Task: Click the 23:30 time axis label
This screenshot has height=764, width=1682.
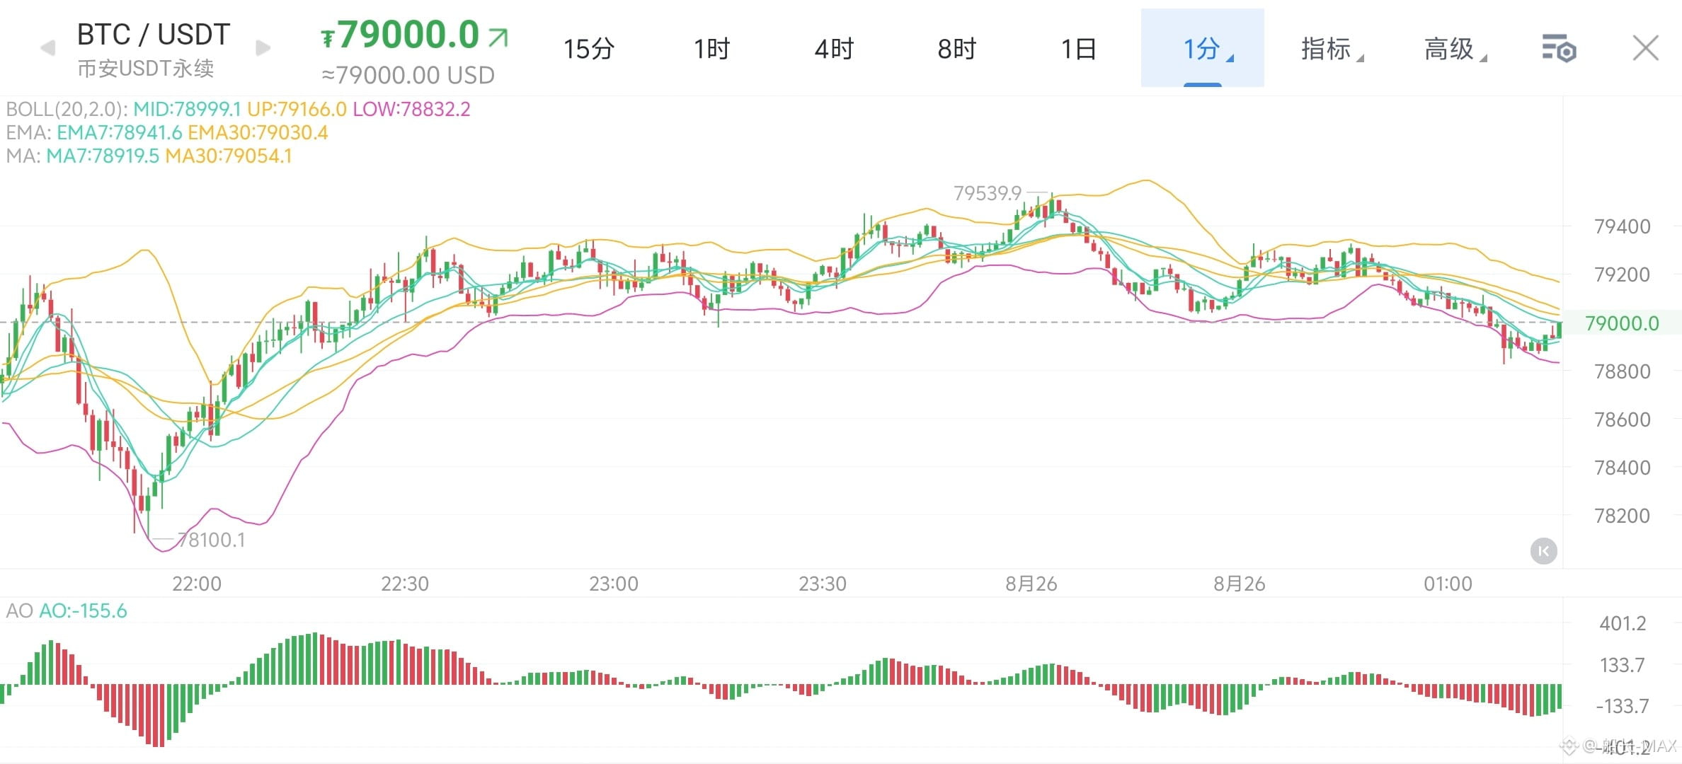Action: 823,584
